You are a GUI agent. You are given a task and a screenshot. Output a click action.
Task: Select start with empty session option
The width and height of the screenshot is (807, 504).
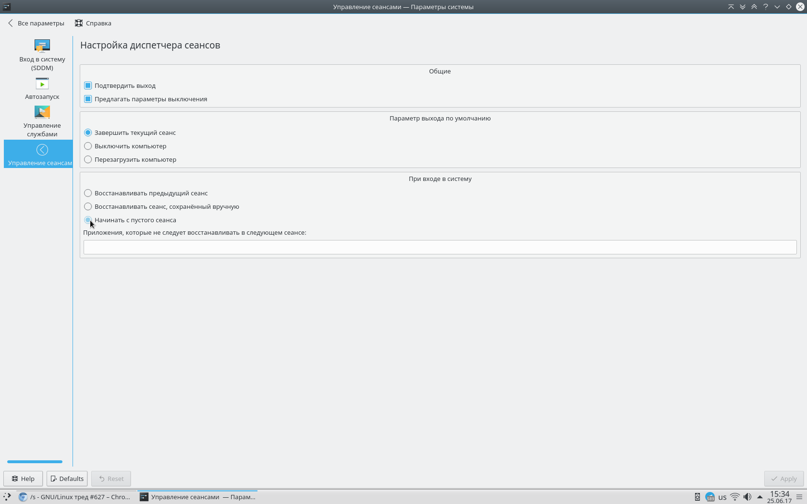[x=88, y=220]
